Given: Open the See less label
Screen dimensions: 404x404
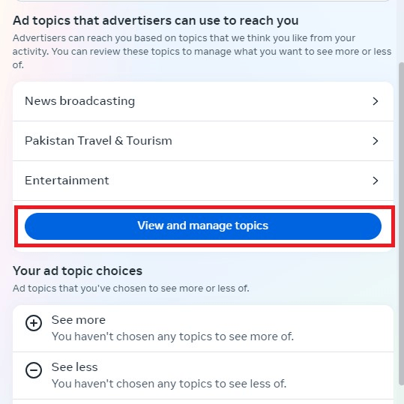Looking at the screenshot, I should click(75, 367).
